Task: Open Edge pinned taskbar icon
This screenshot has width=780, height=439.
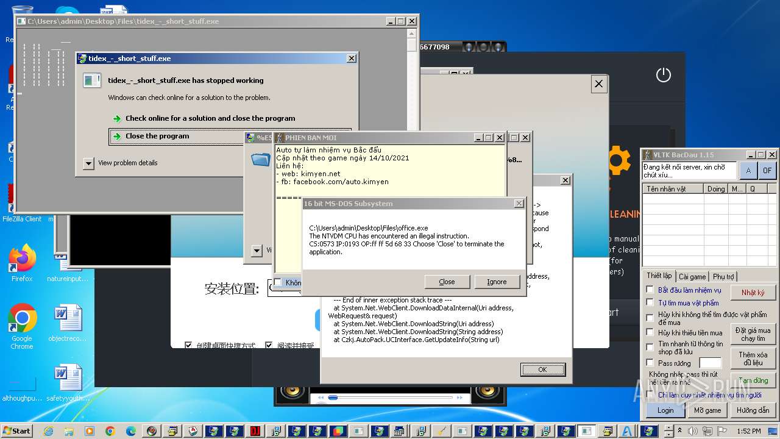Action: click(131, 431)
